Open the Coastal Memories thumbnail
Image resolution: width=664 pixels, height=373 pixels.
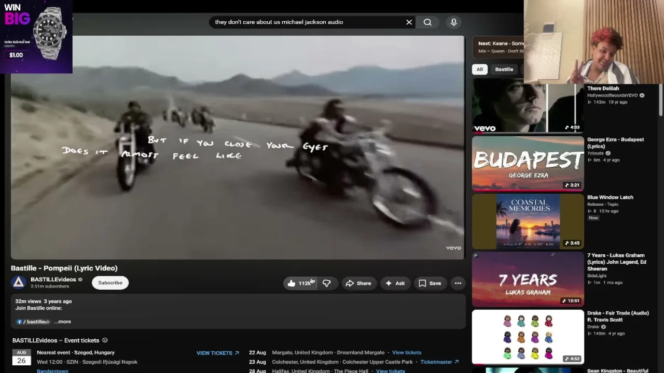point(528,222)
